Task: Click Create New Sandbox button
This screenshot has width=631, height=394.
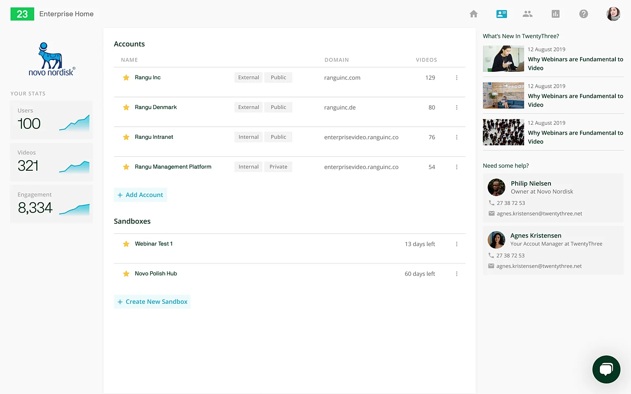Action: pos(152,302)
